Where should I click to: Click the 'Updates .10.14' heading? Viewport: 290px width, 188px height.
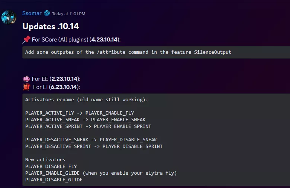click(51, 26)
